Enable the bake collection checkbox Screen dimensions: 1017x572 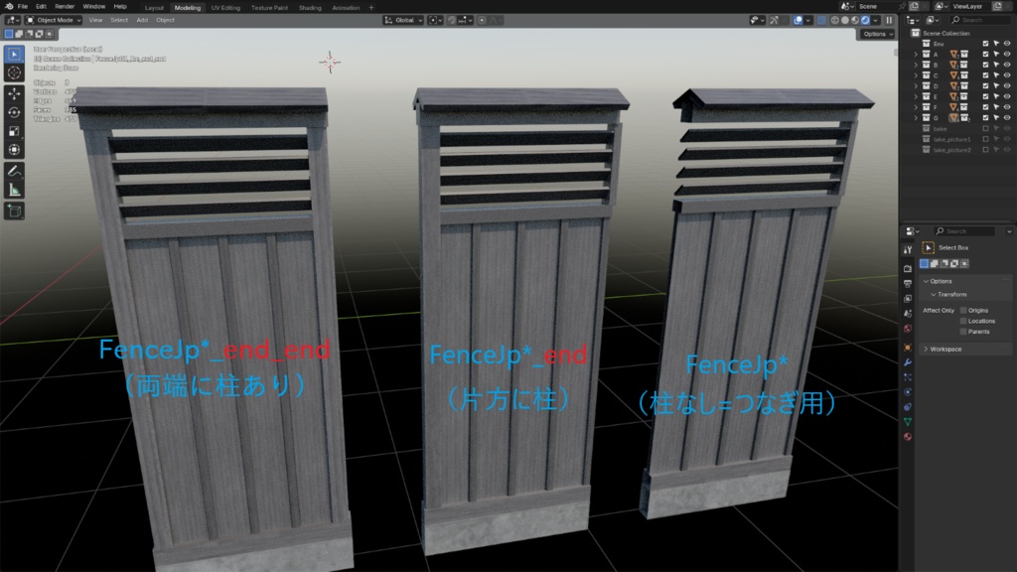pyautogui.click(x=985, y=129)
